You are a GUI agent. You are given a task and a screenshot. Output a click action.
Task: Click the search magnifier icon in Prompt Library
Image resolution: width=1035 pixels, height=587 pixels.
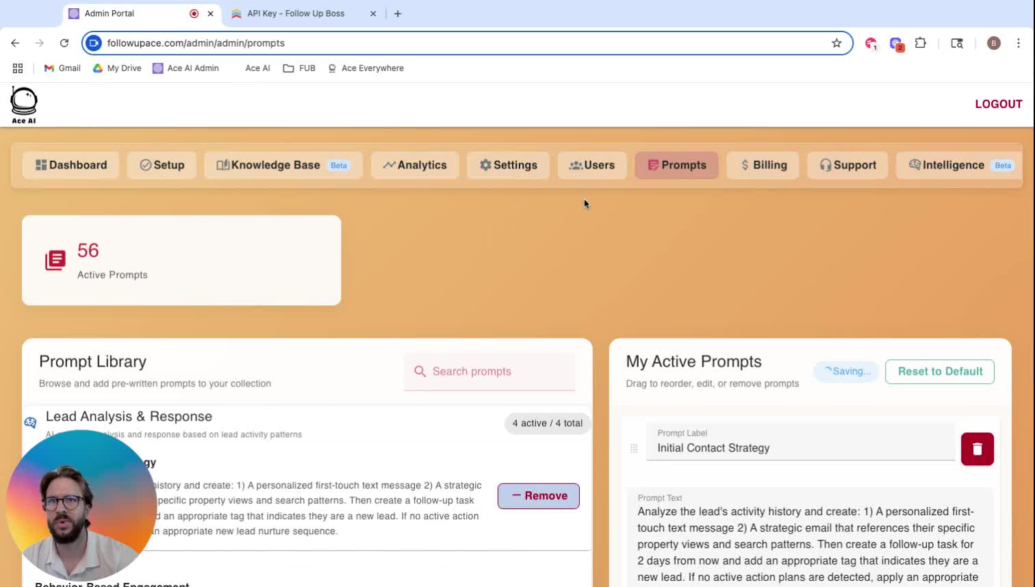420,371
